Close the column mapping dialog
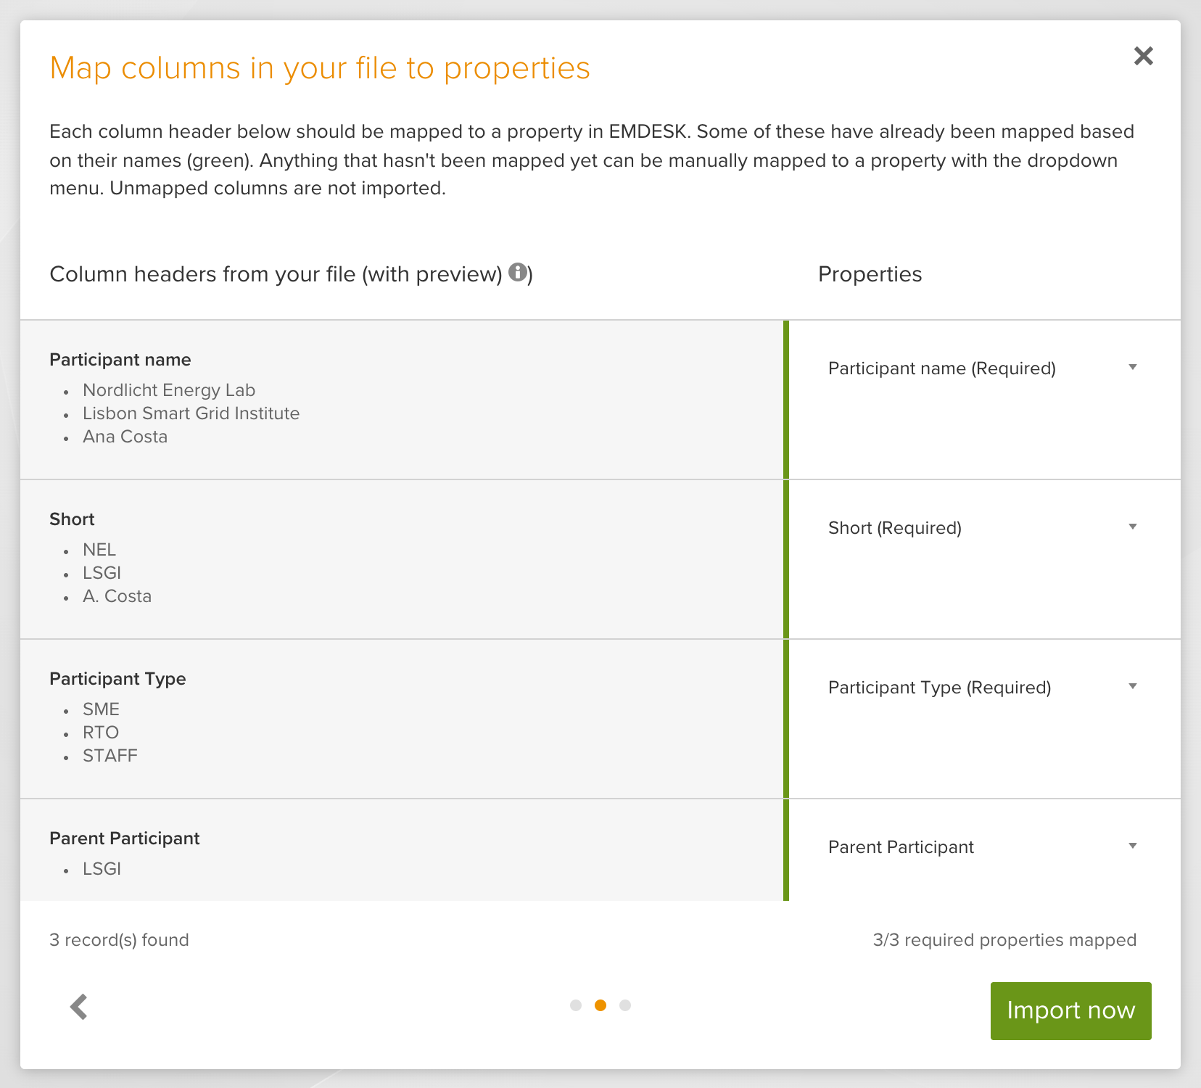The image size is (1201, 1088). tap(1144, 56)
